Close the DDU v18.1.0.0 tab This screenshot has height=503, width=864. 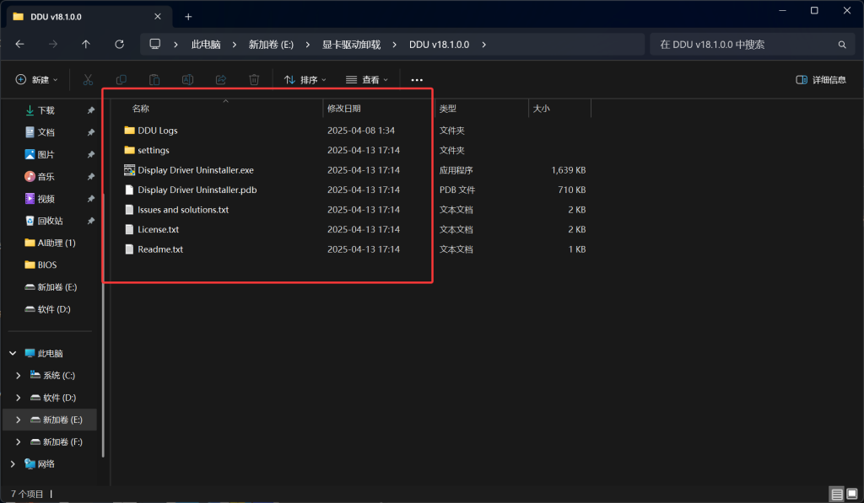(x=158, y=17)
